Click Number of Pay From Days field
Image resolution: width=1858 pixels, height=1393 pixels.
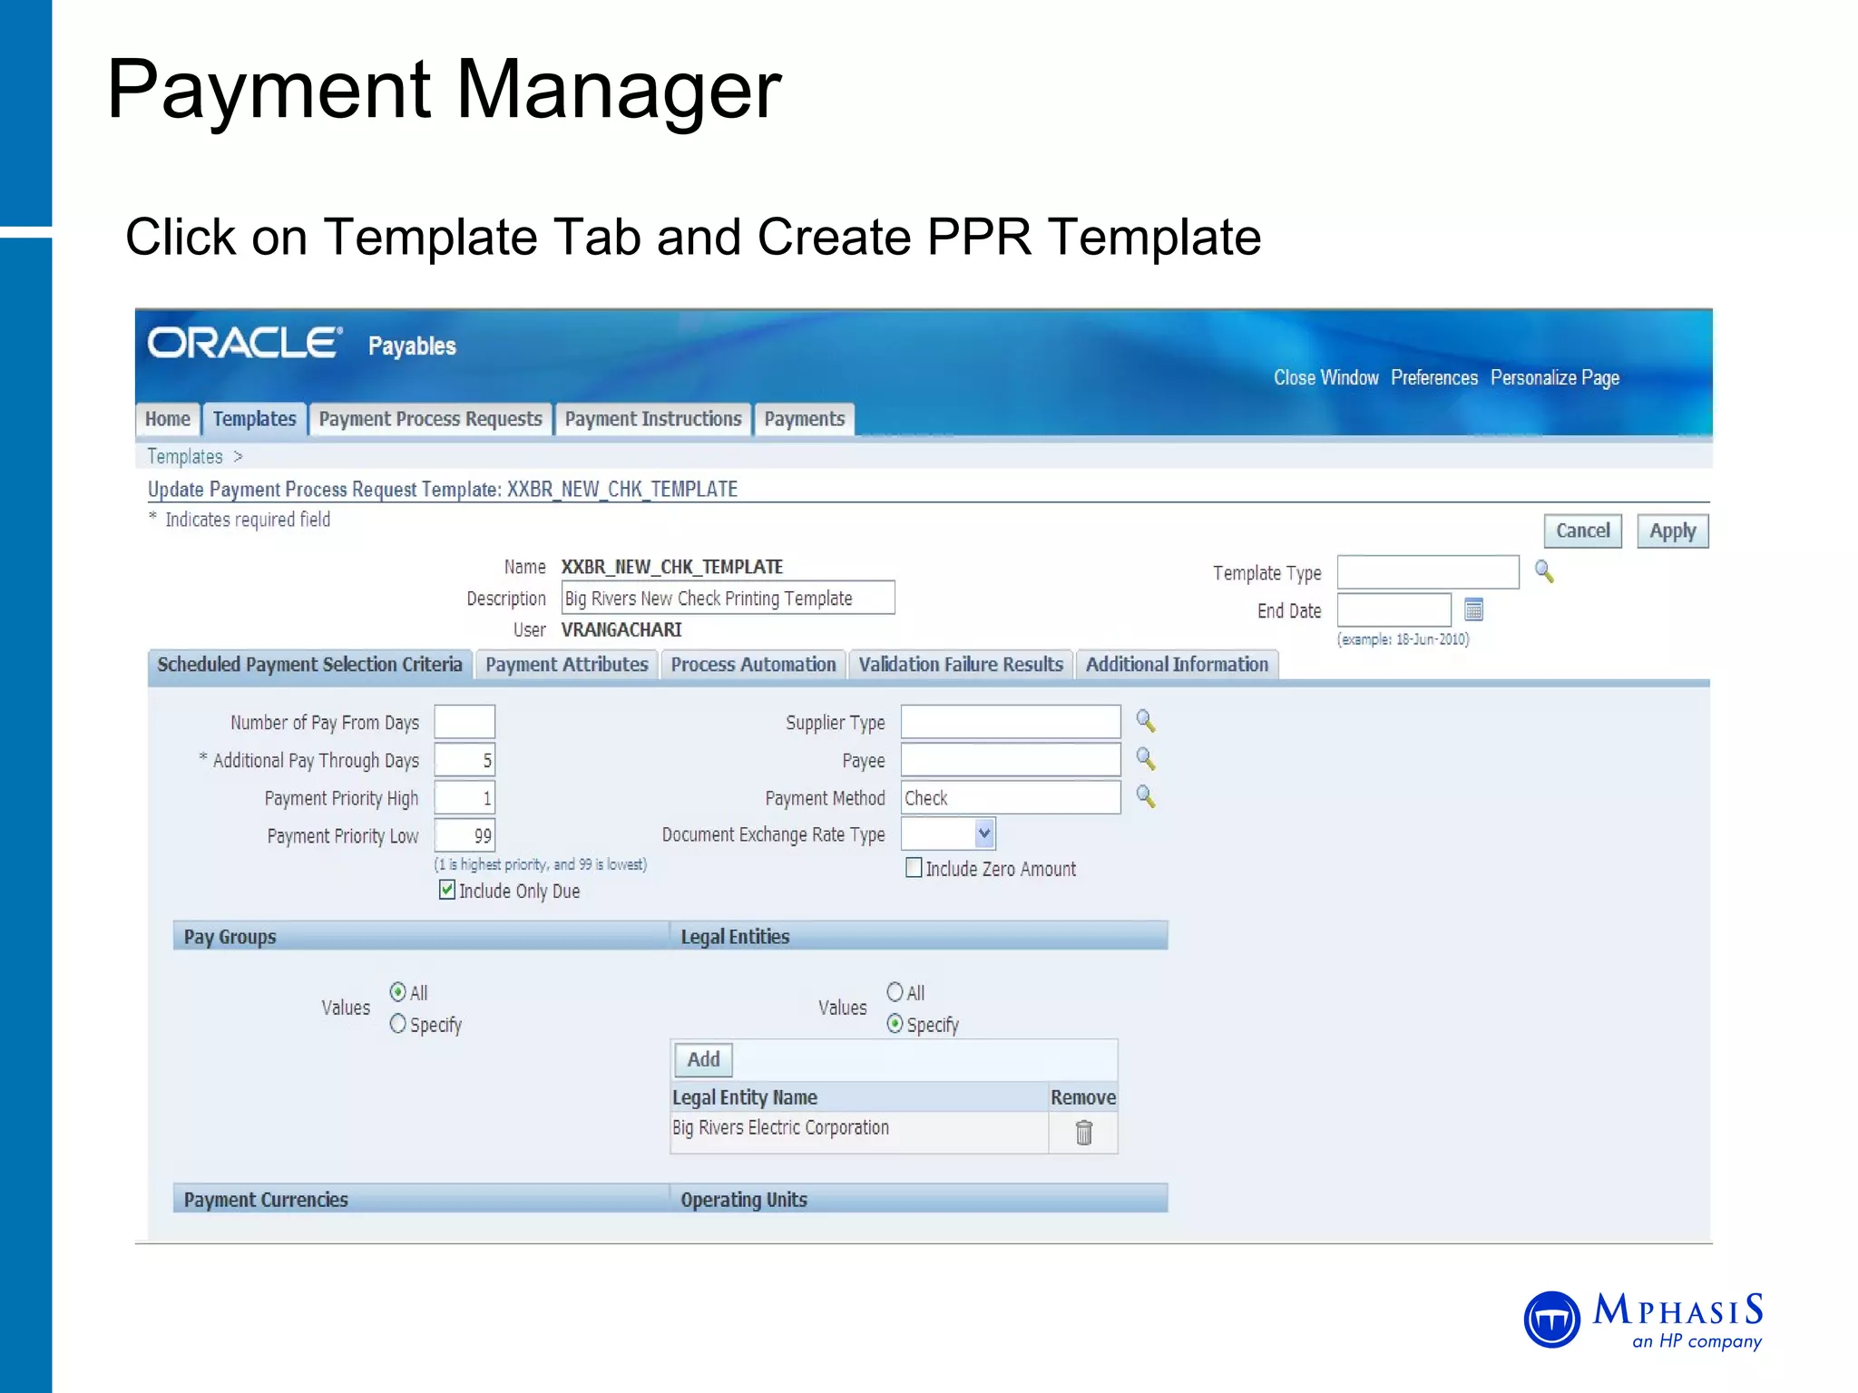[464, 722]
